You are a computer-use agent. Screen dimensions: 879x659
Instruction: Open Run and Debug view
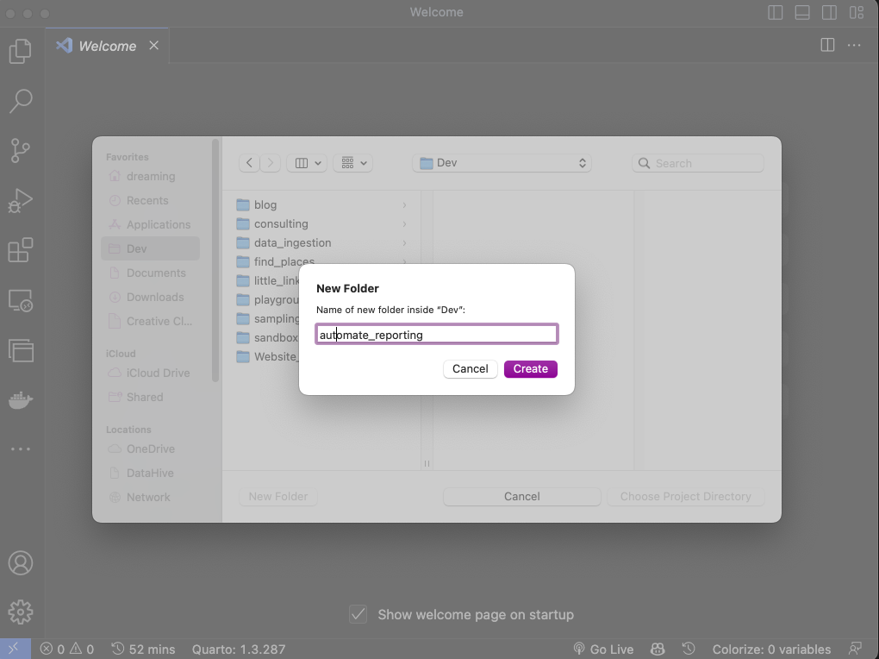tap(21, 201)
